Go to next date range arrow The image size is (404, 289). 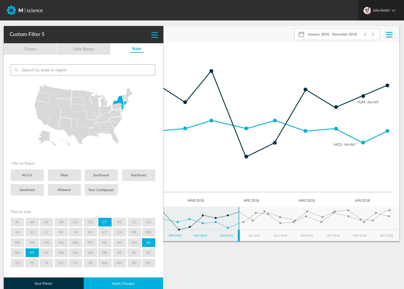click(373, 34)
